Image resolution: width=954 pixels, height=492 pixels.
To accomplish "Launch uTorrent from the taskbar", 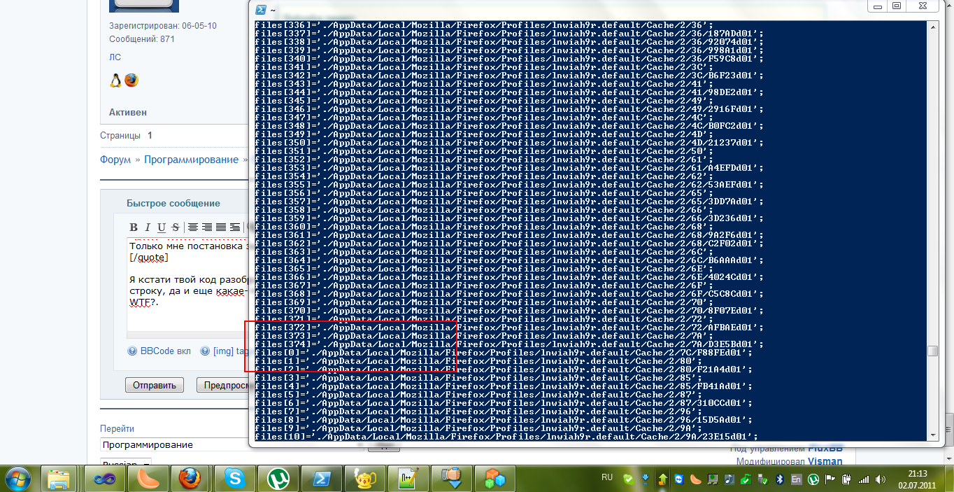I will pyautogui.click(x=279, y=479).
